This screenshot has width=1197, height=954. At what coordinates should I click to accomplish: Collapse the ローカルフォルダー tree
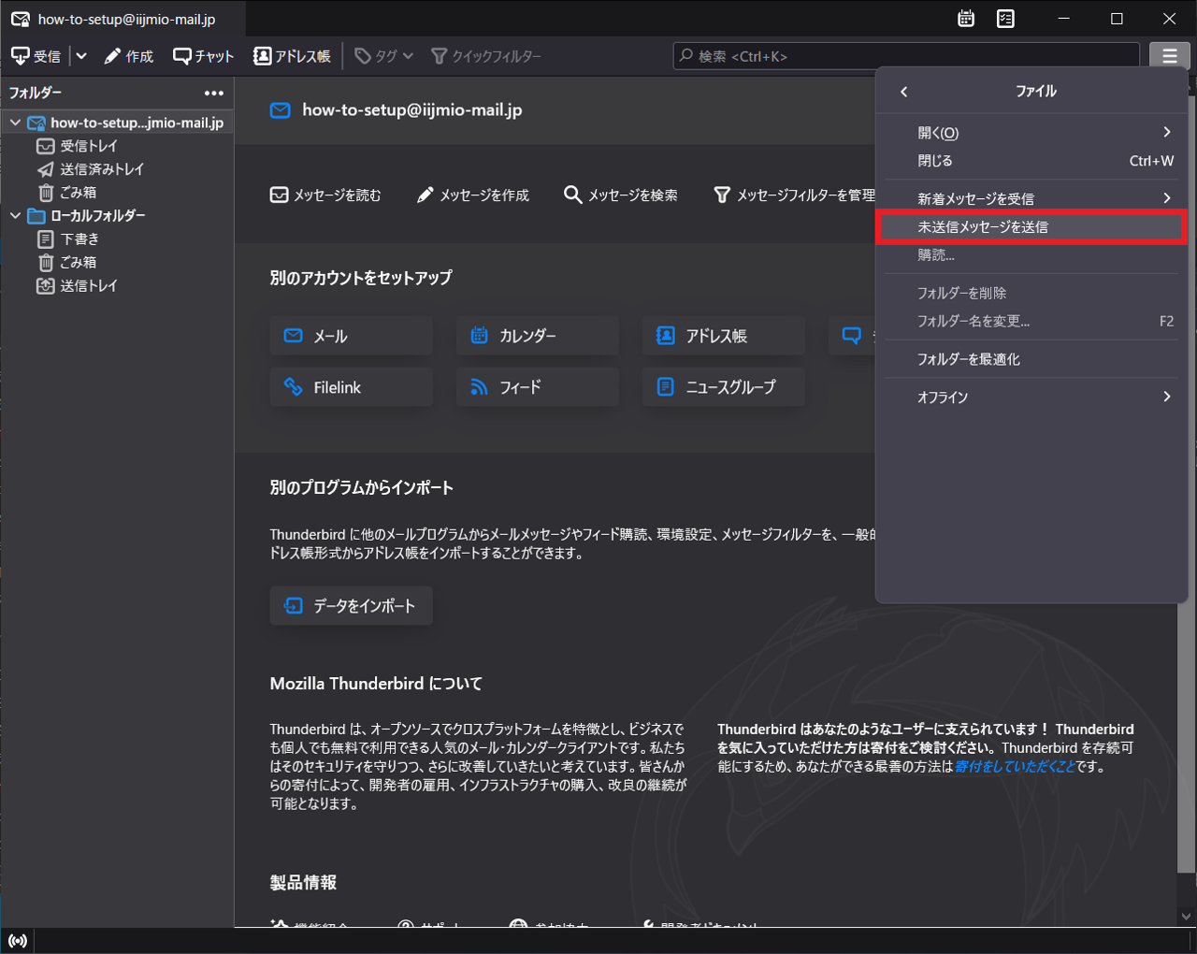[x=15, y=215]
